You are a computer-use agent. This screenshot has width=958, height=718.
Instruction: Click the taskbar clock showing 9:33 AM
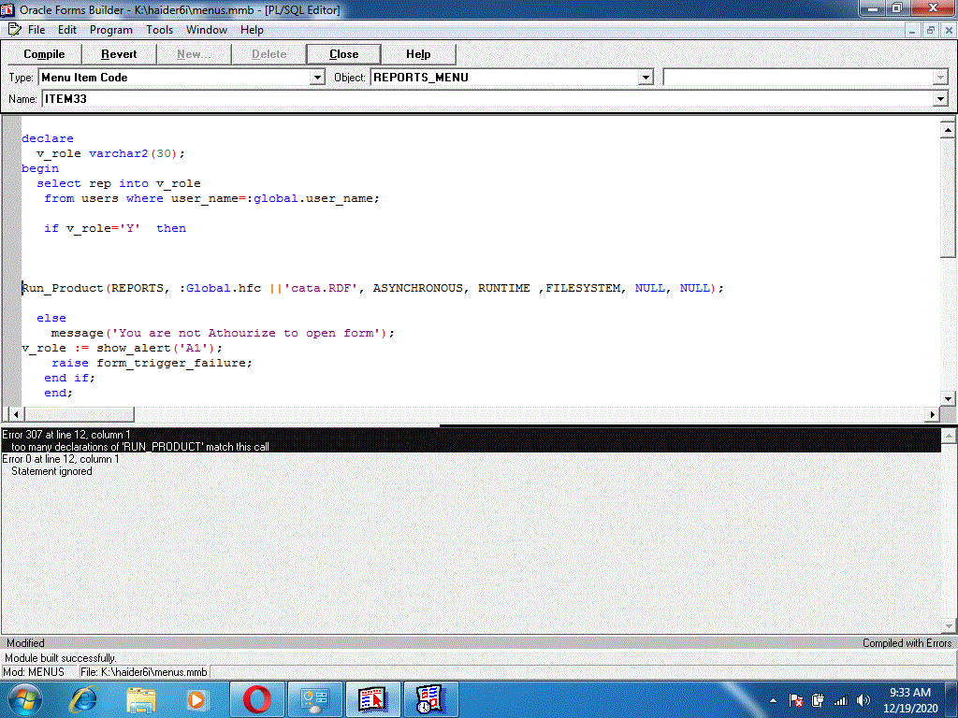(910, 700)
